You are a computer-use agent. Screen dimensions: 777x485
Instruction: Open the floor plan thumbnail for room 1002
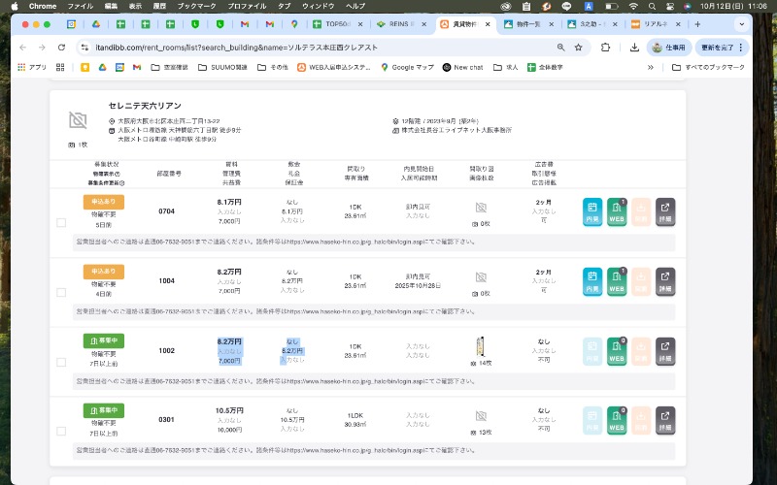[x=481, y=346]
